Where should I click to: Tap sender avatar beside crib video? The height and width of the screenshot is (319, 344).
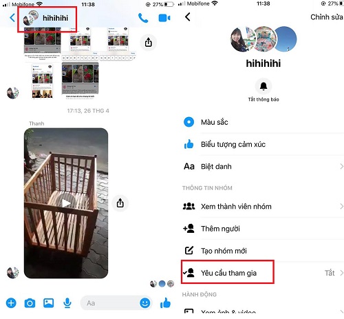pos(12,273)
